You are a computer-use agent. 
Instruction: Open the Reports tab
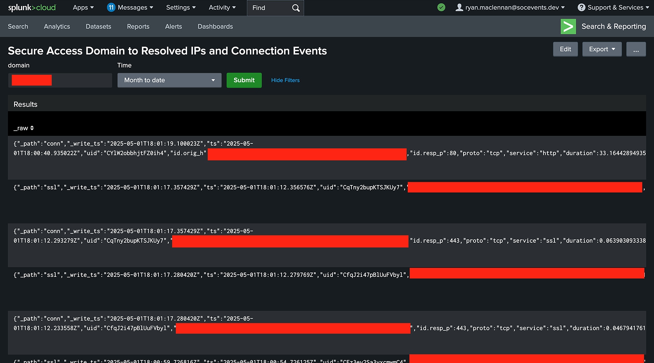[138, 27]
